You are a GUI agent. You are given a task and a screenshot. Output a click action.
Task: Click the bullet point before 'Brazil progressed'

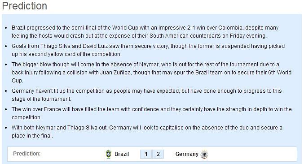pyautogui.click(x=6, y=28)
